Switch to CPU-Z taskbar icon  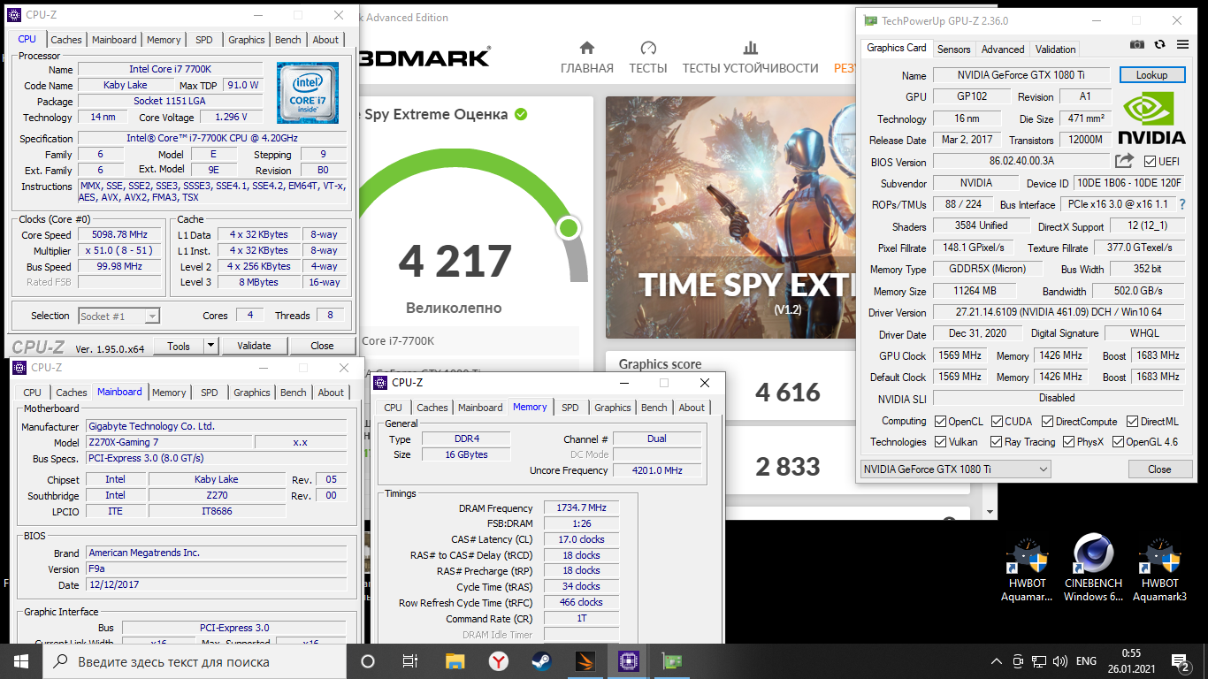point(629,660)
